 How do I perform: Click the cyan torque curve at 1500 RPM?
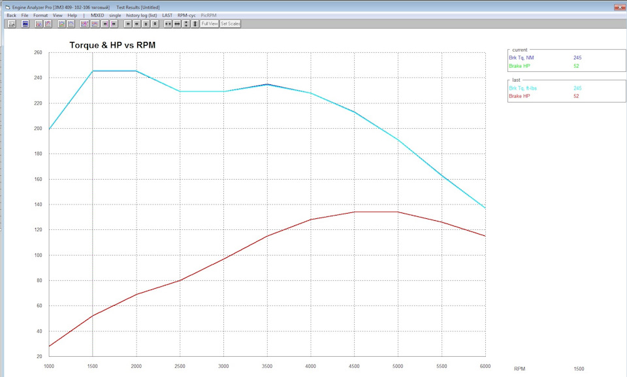click(x=93, y=71)
